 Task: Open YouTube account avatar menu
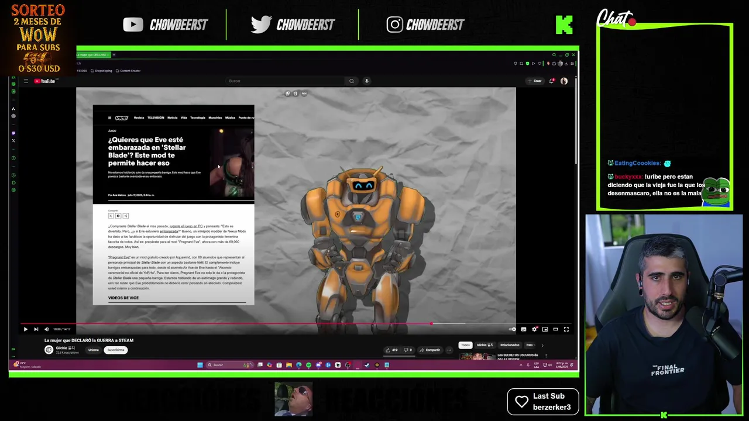(564, 81)
